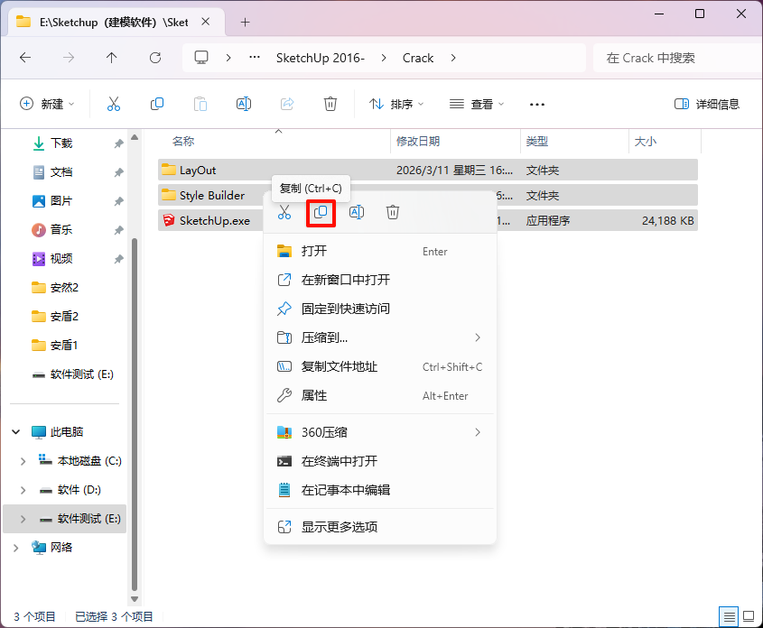Refresh the current folder

pyautogui.click(x=155, y=58)
